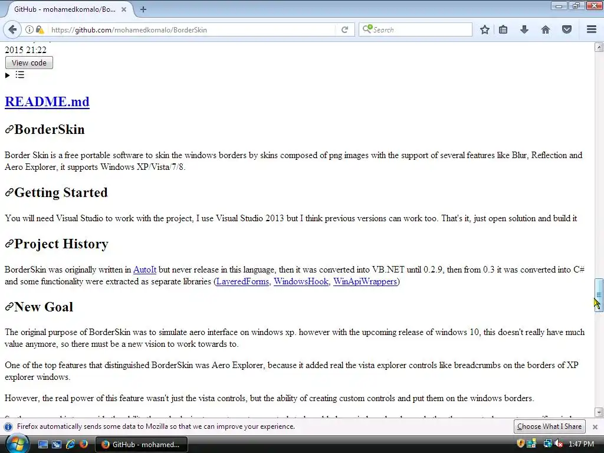Go back using the back arrow

pos(13,29)
